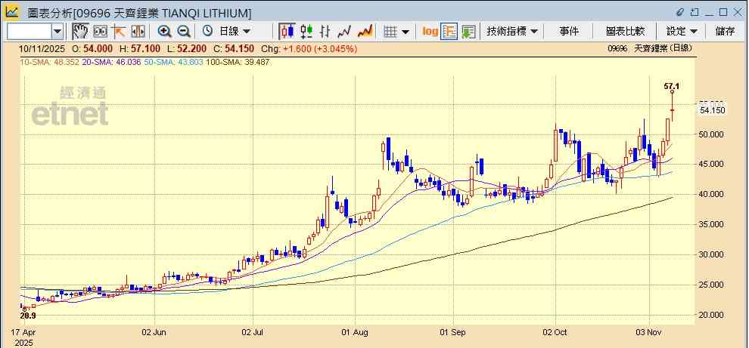Switch to OHLC bar chart type
Viewport: 749px width, 348px height.
[325, 31]
